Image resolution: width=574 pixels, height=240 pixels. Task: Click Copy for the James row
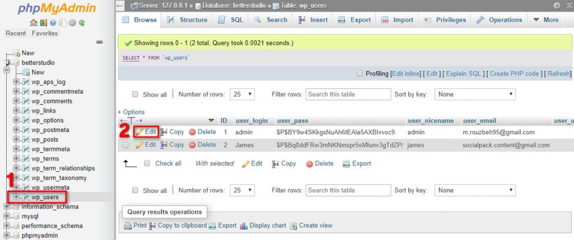pyautogui.click(x=172, y=145)
